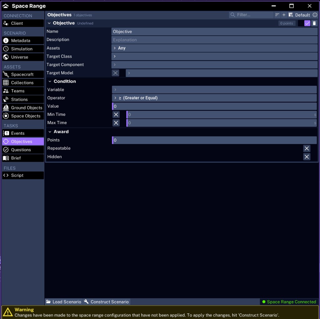This screenshot has width=320, height=319.
Task: Click the Construct Scenario wrench icon
Action: (86, 301)
